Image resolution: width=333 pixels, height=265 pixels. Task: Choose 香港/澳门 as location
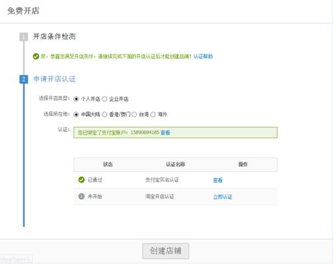click(105, 114)
